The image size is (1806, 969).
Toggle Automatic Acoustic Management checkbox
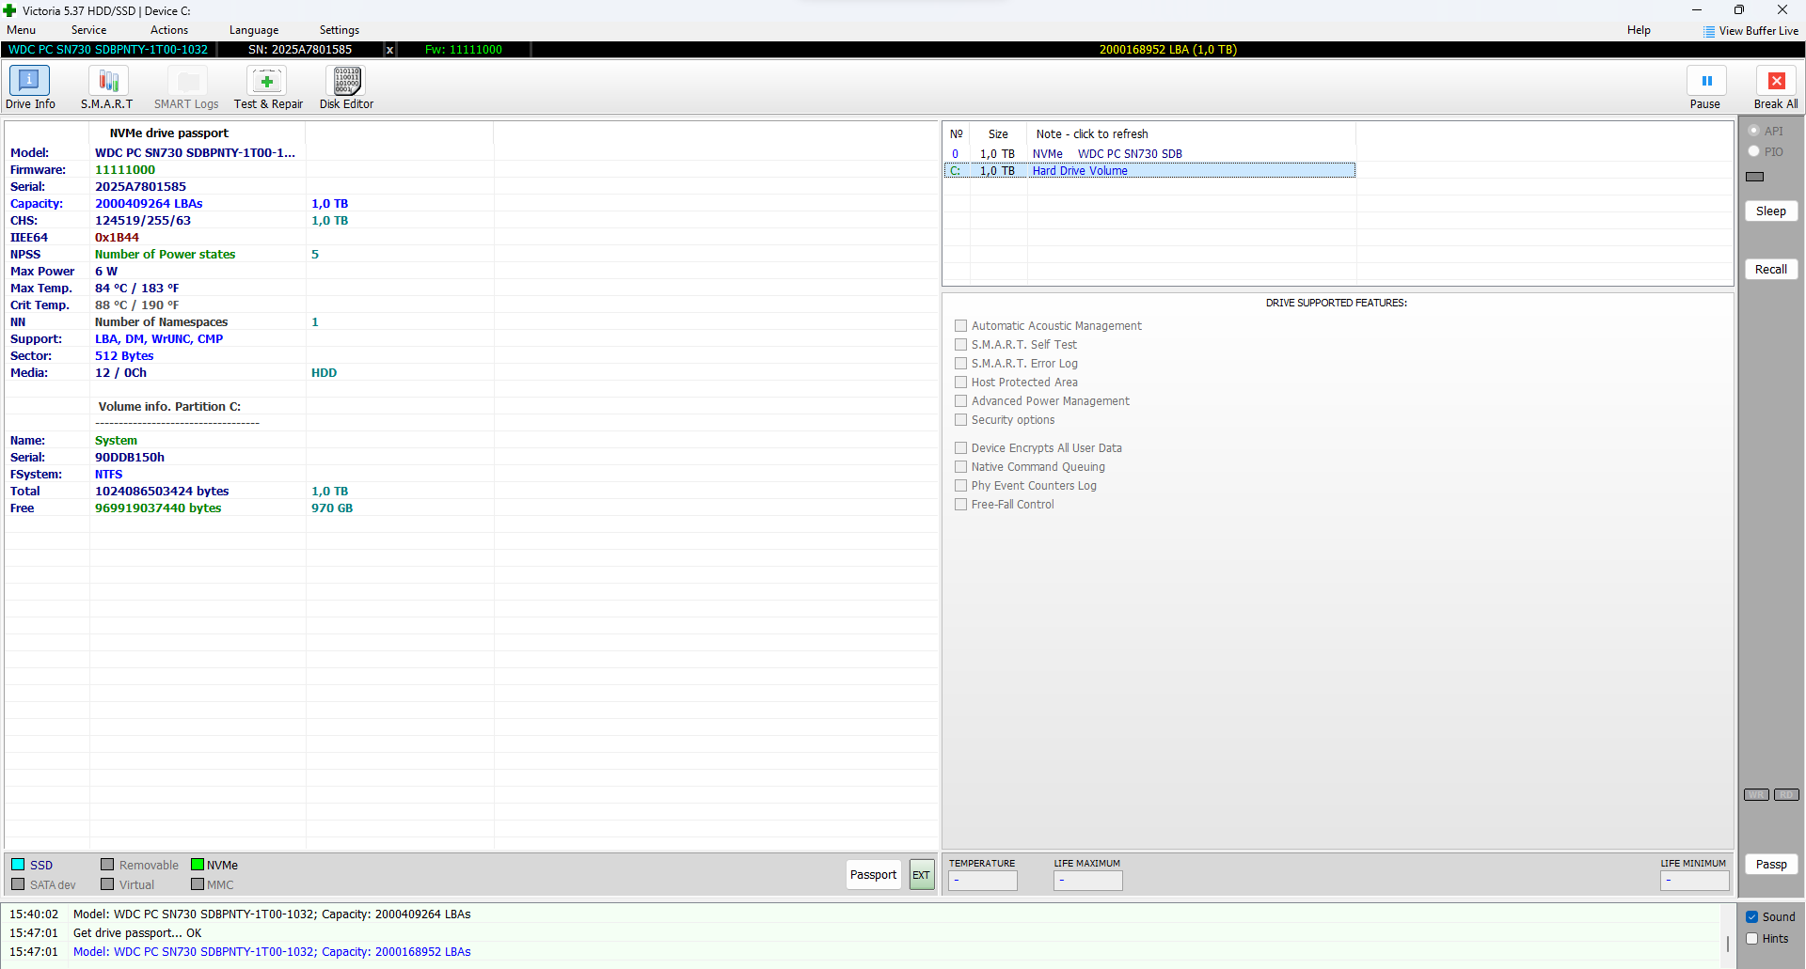point(961,326)
